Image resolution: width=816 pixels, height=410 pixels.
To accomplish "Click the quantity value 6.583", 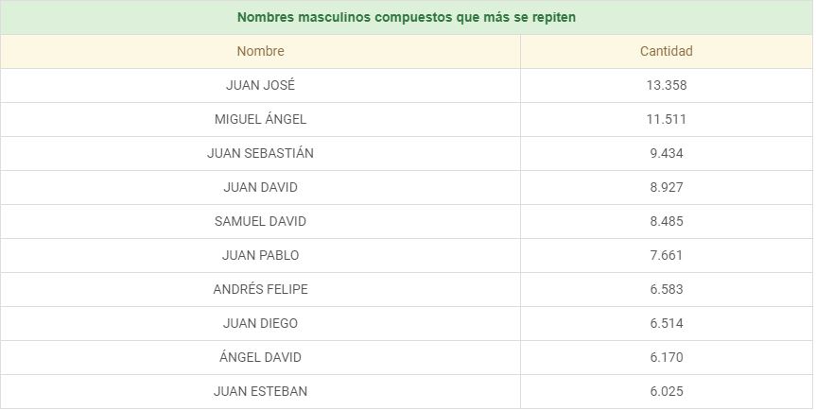I will (x=666, y=289).
